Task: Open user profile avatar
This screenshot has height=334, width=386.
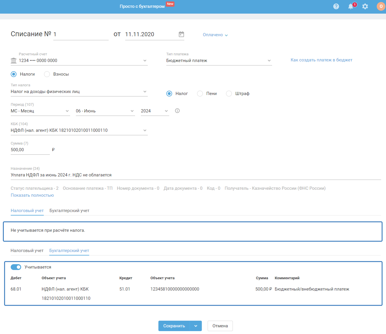Action: point(381,6)
